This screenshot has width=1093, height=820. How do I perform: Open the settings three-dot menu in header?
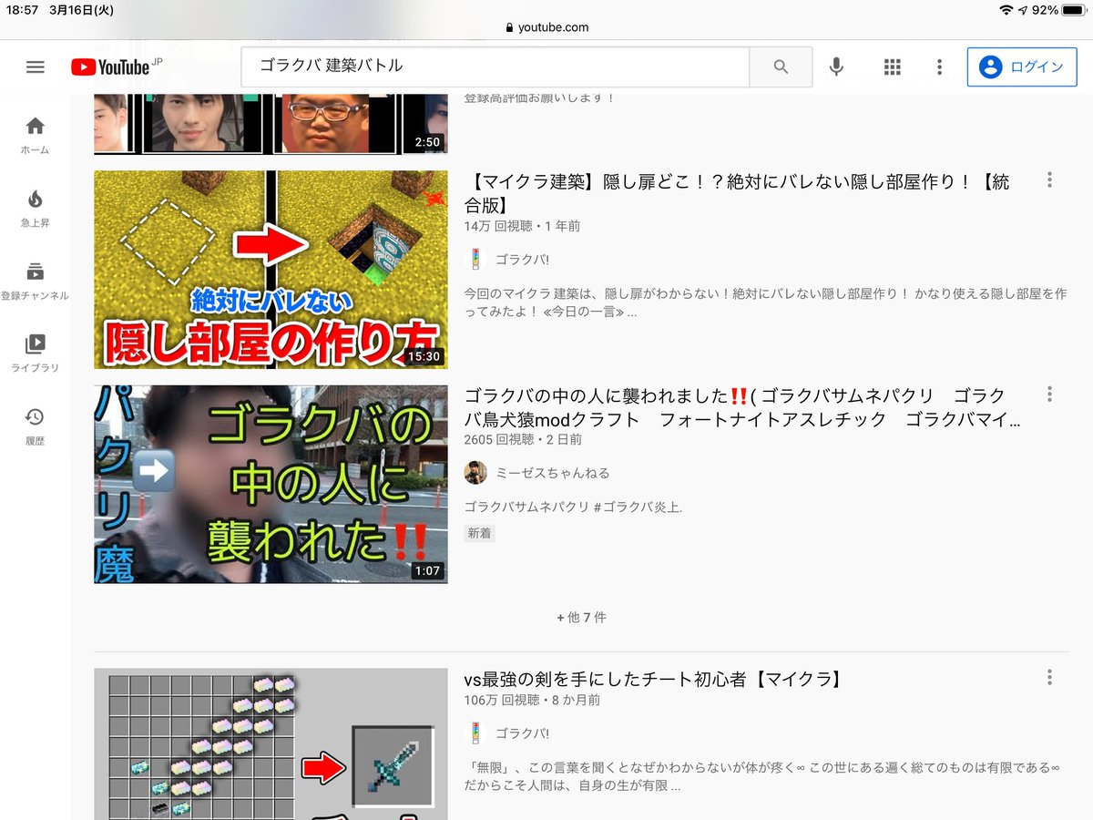tap(939, 67)
